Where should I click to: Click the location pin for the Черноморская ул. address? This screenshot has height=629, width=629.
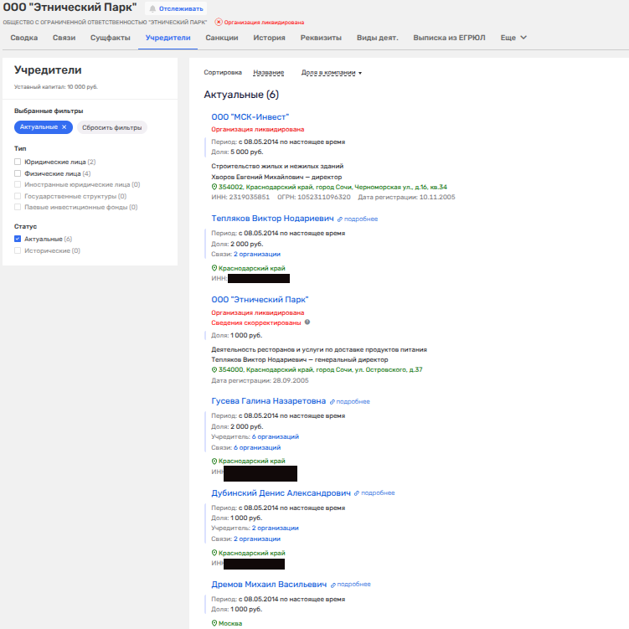214,187
